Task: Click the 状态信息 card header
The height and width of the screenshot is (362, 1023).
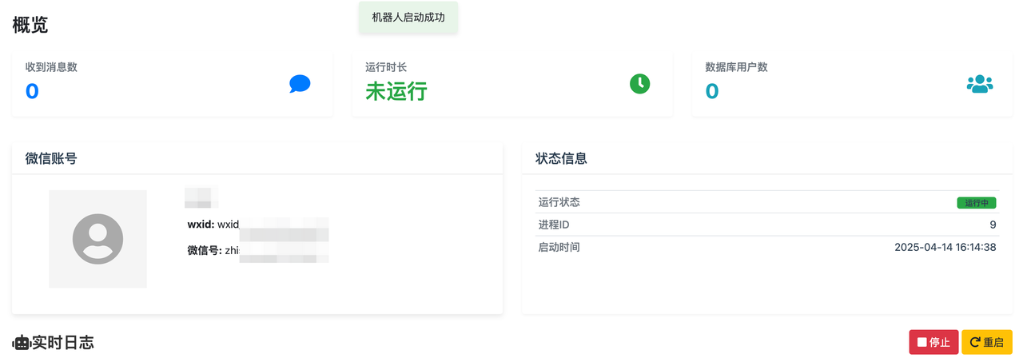Action: click(x=561, y=159)
